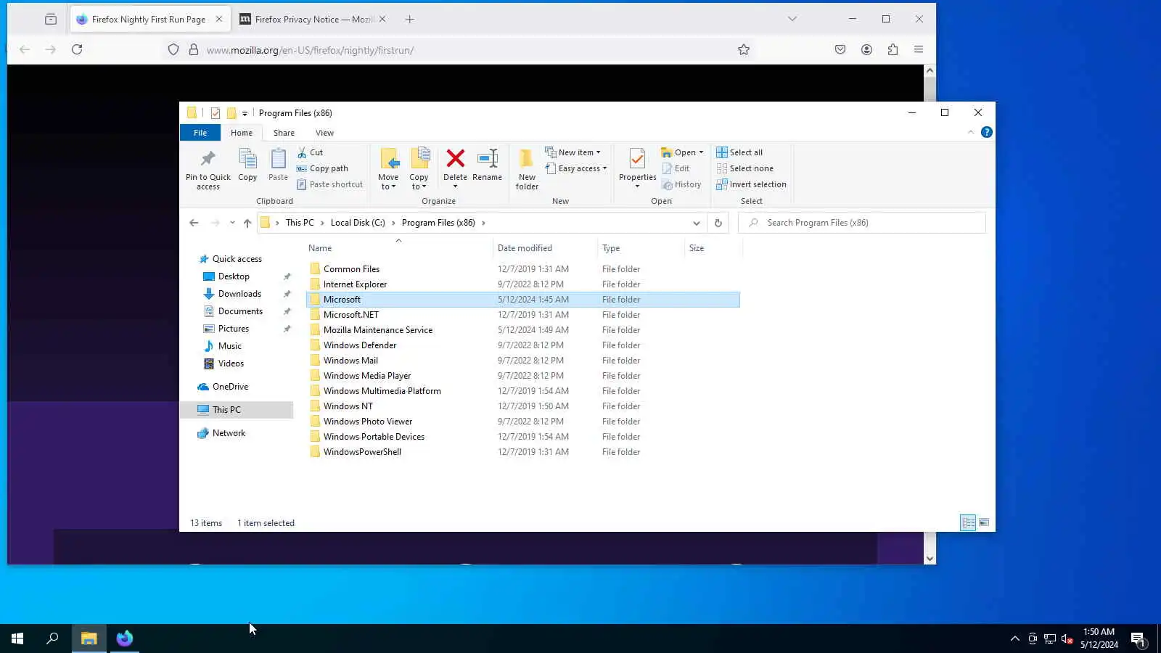Click the Rename ribbon icon
This screenshot has height=653, width=1161.
[x=487, y=159]
